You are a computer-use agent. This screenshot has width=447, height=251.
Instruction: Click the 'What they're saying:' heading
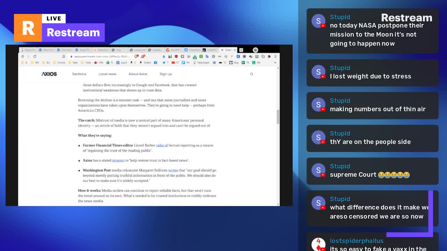[95, 135]
